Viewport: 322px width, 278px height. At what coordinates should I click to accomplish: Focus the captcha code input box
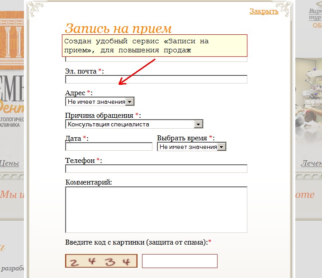(180, 261)
